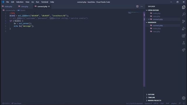
Task: Click the line and column status indicator
Action: [134, 104]
